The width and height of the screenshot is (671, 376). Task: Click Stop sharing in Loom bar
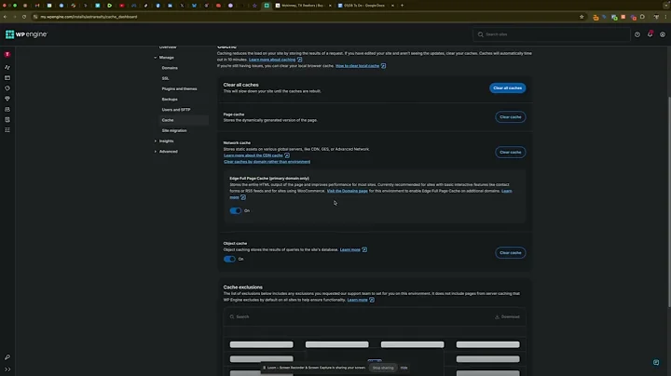[383, 368]
